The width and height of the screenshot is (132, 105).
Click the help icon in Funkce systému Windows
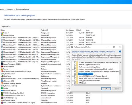click(x=120, y=51)
